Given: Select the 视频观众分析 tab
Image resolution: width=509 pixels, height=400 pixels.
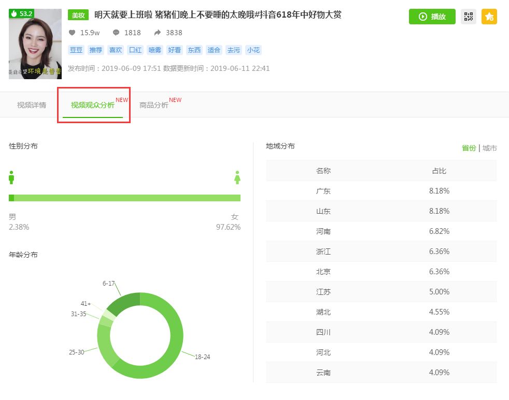Looking at the screenshot, I should pyautogui.click(x=93, y=105).
